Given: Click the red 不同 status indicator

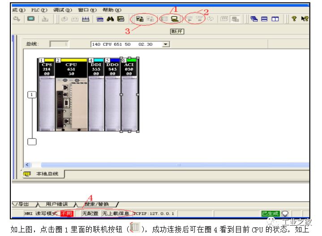Looking at the screenshot, I should (67, 214).
